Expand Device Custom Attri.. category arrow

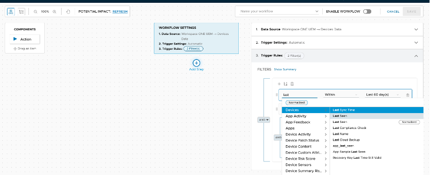326,153
